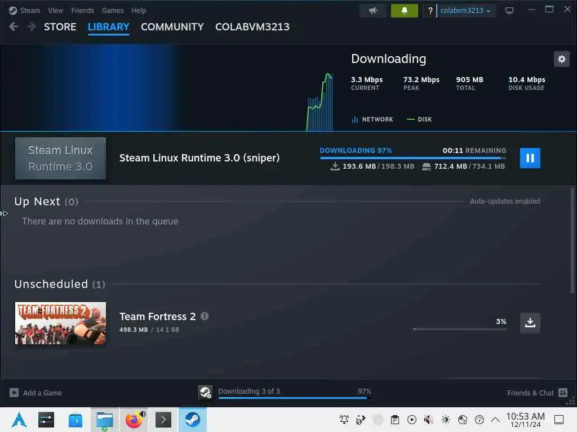Image resolution: width=577 pixels, height=432 pixels.
Task: Expand hidden system tray icons arrow
Action: coord(495,420)
